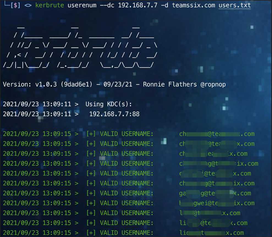Click the username starting with ga
This screenshot has width=272, height=237.
(x=215, y=193)
